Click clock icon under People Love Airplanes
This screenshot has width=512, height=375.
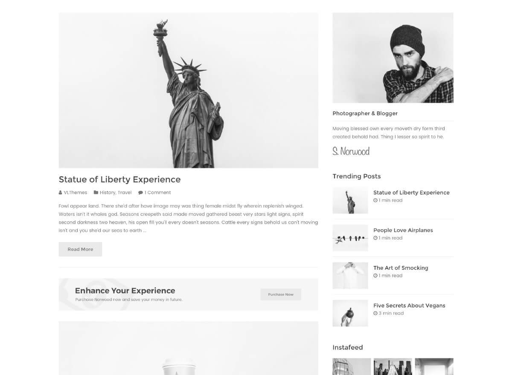coord(375,238)
